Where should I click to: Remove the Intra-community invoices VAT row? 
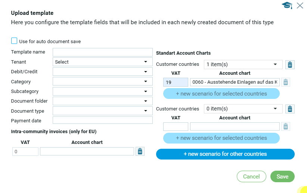coord(140,151)
